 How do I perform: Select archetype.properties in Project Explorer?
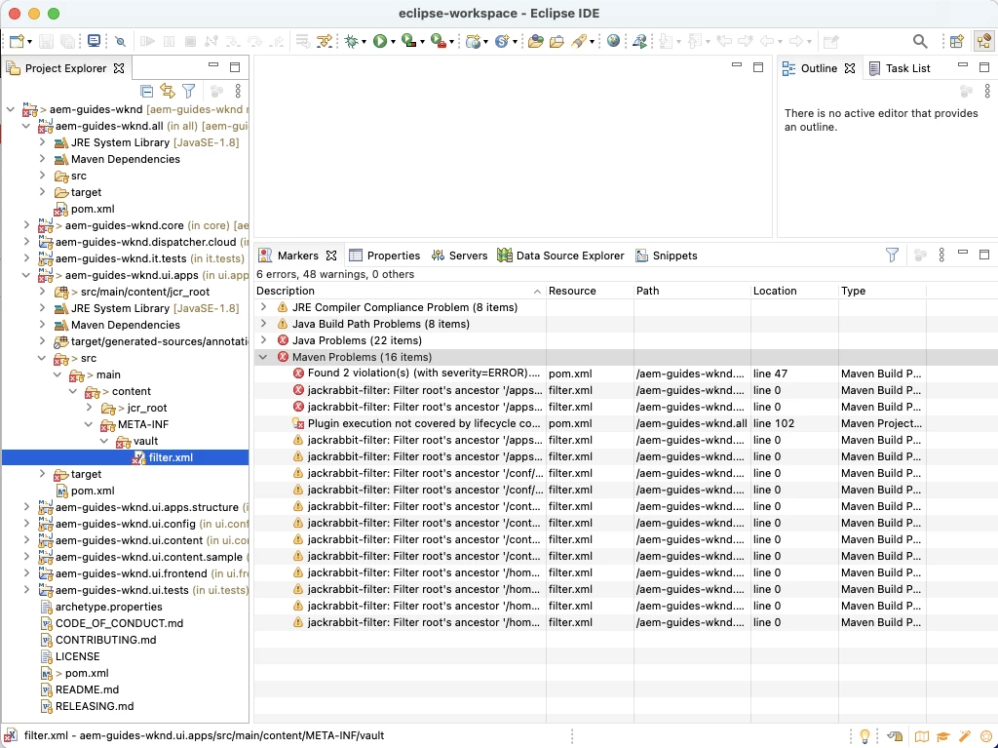point(109,607)
